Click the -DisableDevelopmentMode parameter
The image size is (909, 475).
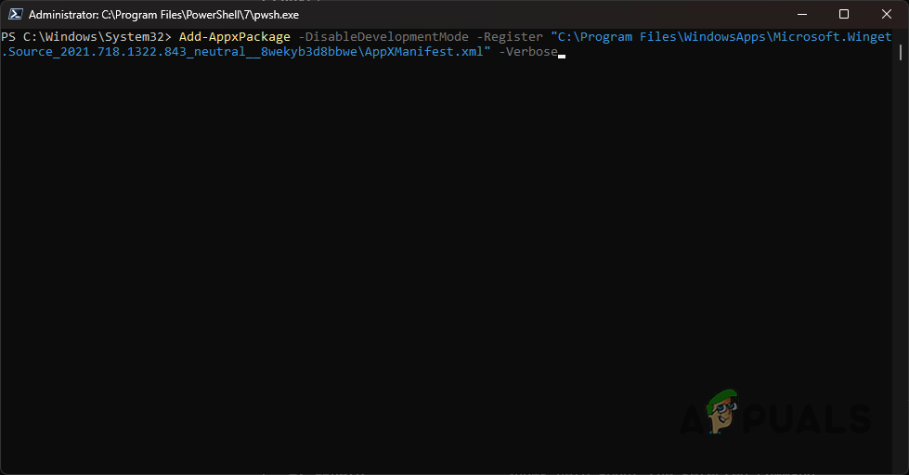tap(383, 37)
